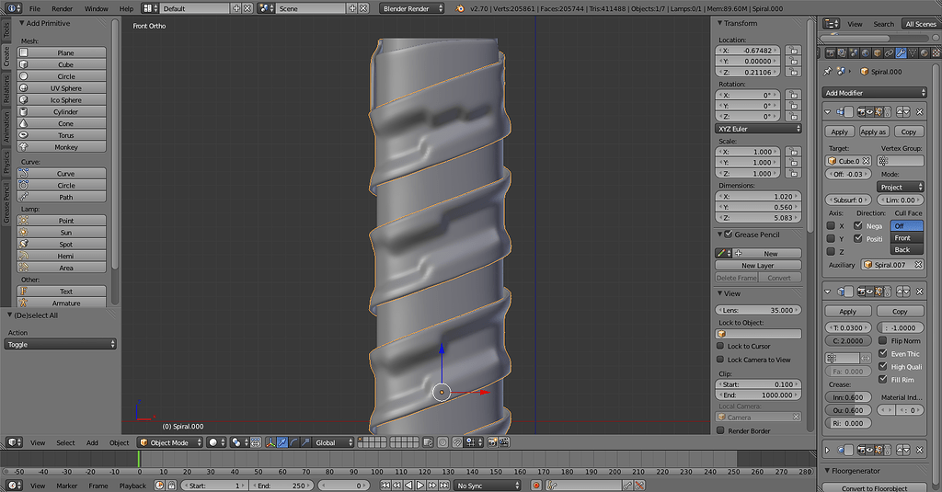Open the XYZ Euler rotation mode dropdown
Screen dimensions: 942x492
pyautogui.click(x=758, y=129)
